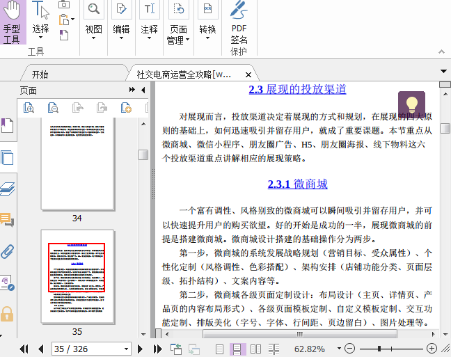Choose the 选择 text select tool
This screenshot has height=357, width=451.
[40, 21]
